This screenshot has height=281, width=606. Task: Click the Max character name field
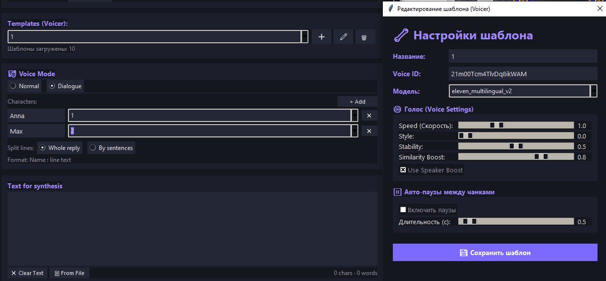pos(36,131)
